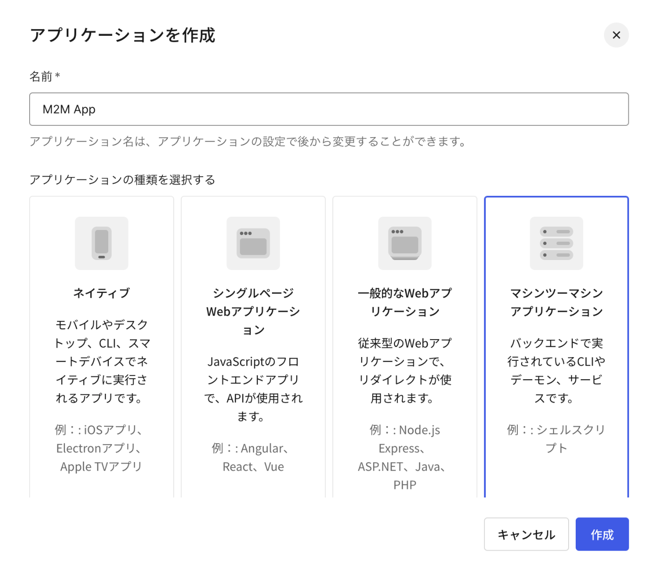
Task: Click the backend CLI daemon description
Action: [556, 370]
